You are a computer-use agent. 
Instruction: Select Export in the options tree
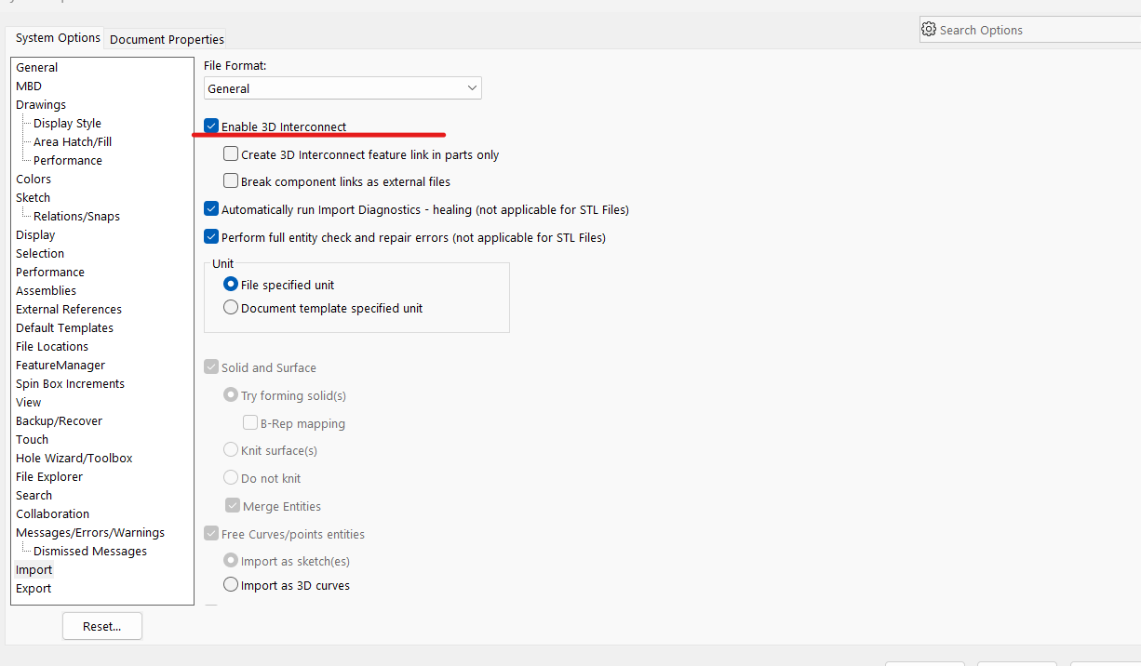click(x=34, y=588)
